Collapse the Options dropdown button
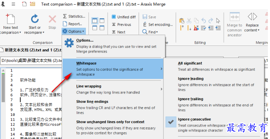This screenshot has height=139, width=270. click(74, 31)
